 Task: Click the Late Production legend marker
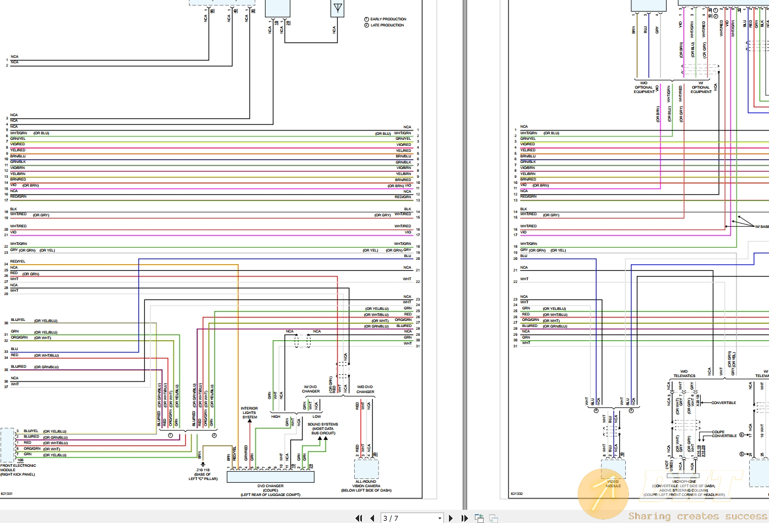(x=366, y=25)
